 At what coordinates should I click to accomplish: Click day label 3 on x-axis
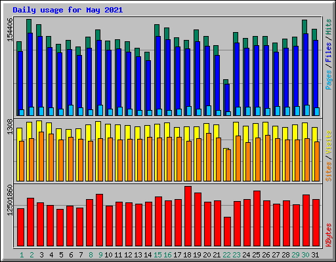click(x=41, y=255)
